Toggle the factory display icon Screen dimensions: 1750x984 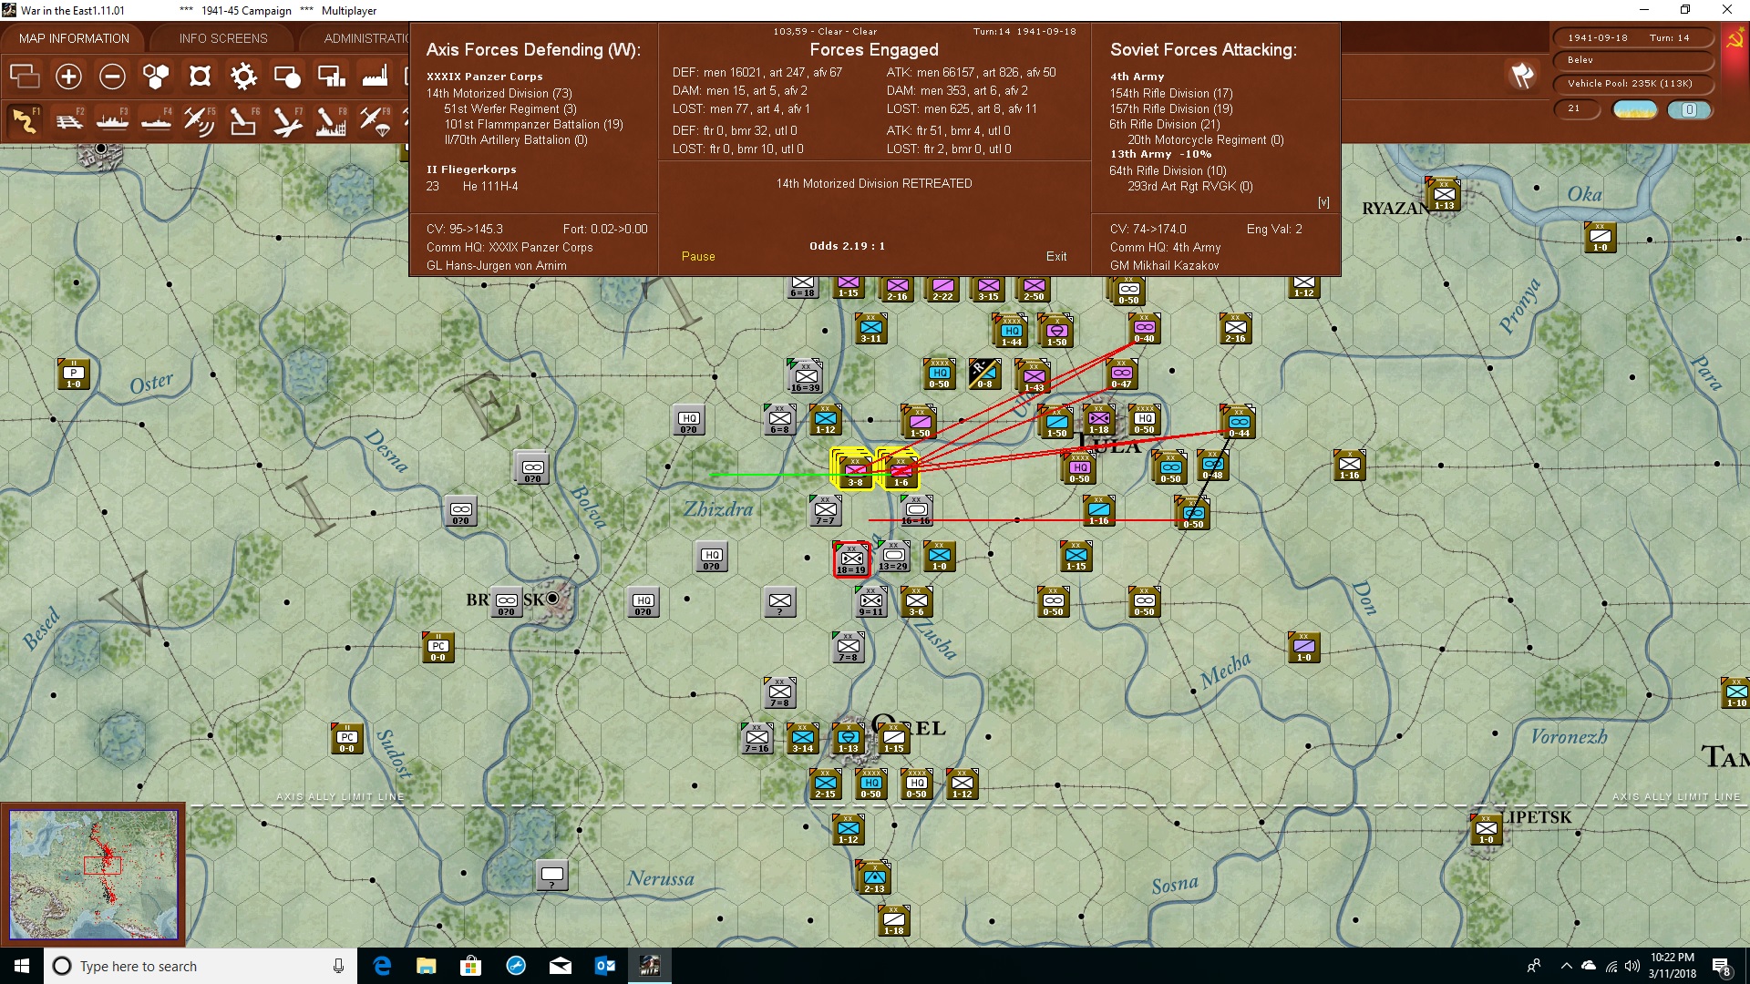(375, 77)
